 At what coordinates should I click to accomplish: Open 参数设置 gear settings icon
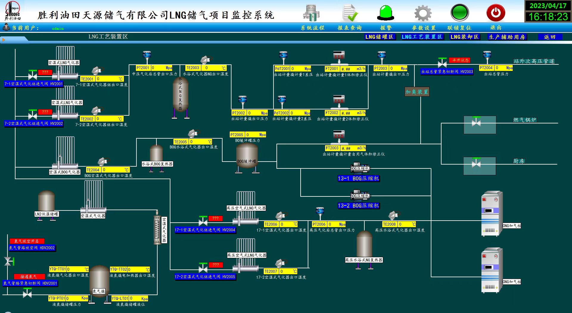(x=422, y=13)
